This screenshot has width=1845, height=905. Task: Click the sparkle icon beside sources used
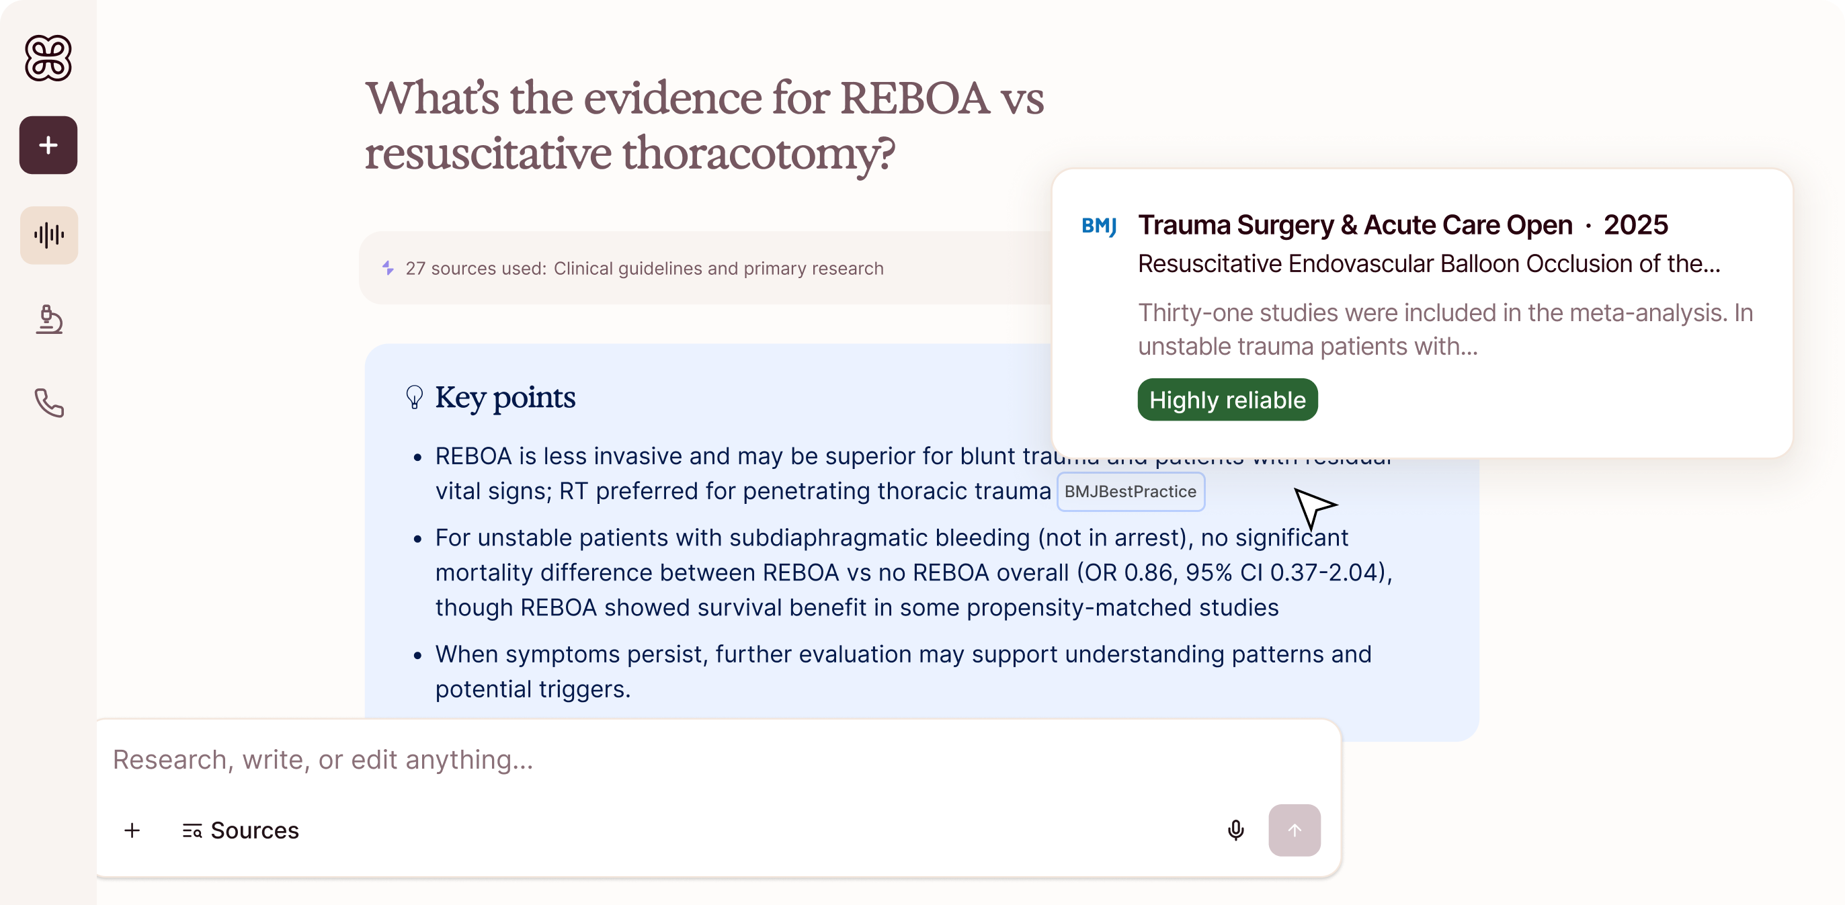386,269
